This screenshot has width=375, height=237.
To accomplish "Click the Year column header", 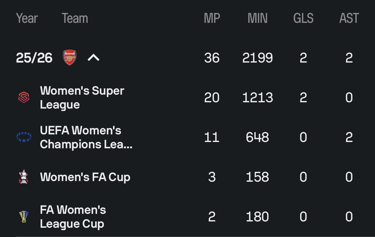I will (27, 18).
